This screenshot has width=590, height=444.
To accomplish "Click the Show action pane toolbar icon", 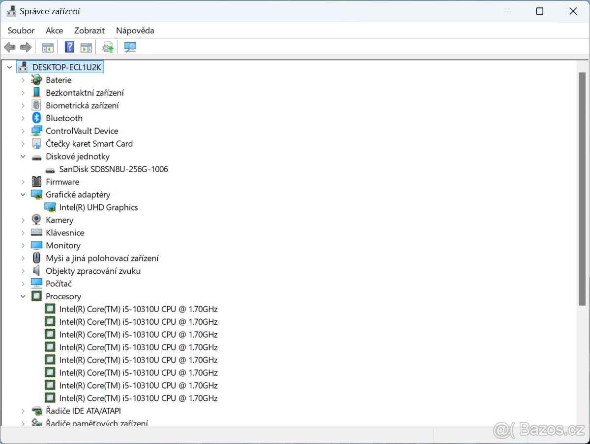I will pos(85,47).
